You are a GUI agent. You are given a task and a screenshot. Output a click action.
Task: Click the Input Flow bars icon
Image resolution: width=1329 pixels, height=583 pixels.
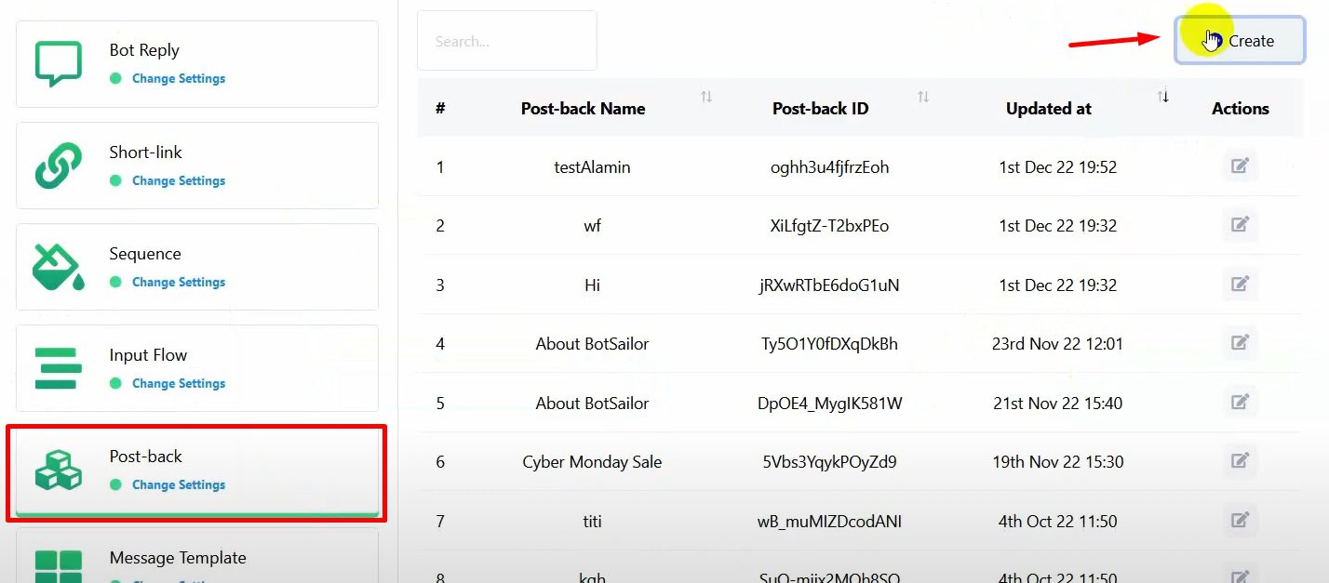click(58, 368)
